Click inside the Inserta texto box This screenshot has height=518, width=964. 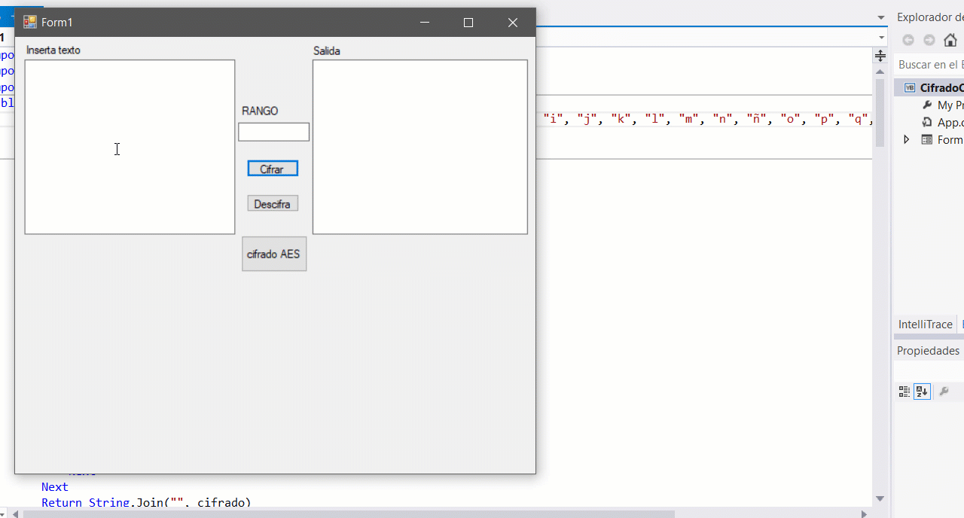130,147
